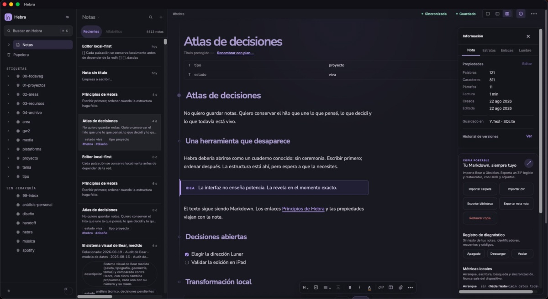
Task: Click Exportar biblioteca button
Action: (480, 203)
